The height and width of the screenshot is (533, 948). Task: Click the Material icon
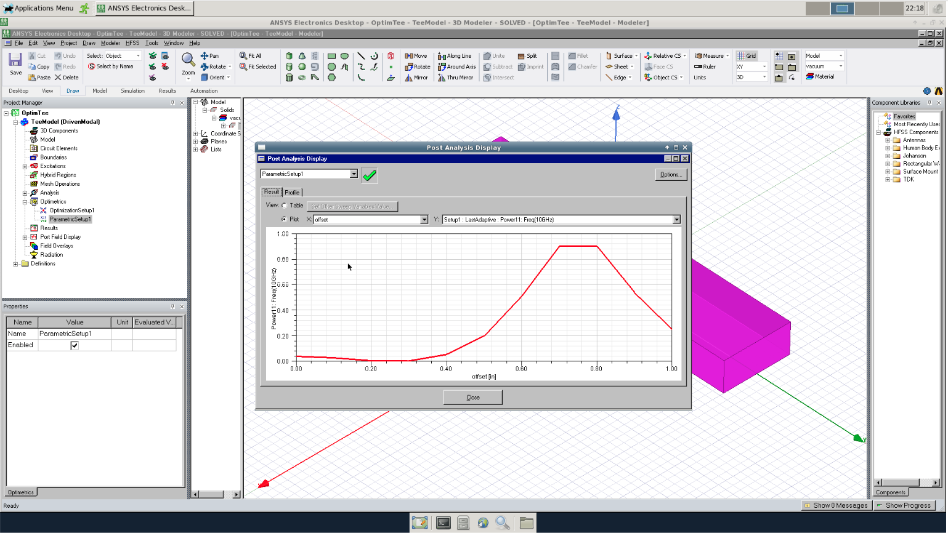click(x=811, y=77)
